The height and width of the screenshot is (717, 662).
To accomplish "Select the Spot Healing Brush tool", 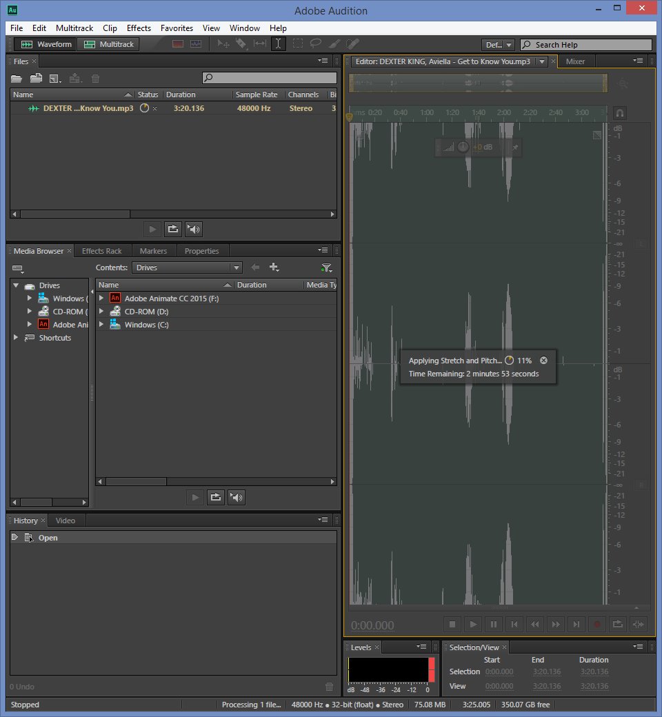I will click(352, 44).
